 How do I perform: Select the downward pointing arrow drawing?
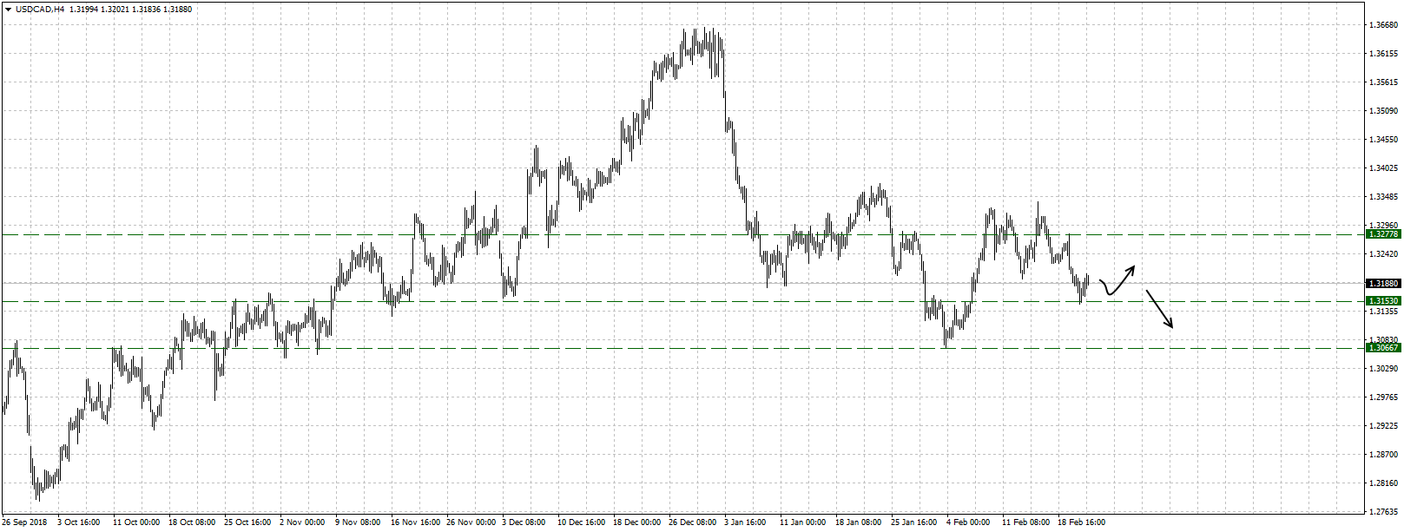1160,309
